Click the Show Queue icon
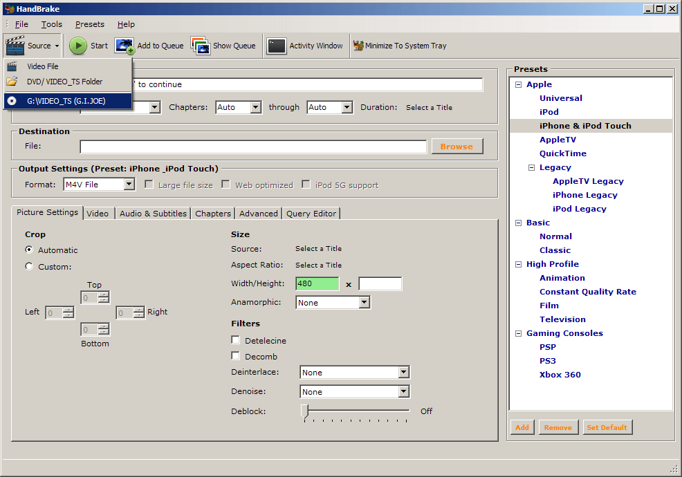The width and height of the screenshot is (682, 477). pos(201,46)
